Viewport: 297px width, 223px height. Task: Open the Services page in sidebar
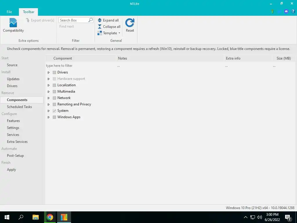pos(13,135)
